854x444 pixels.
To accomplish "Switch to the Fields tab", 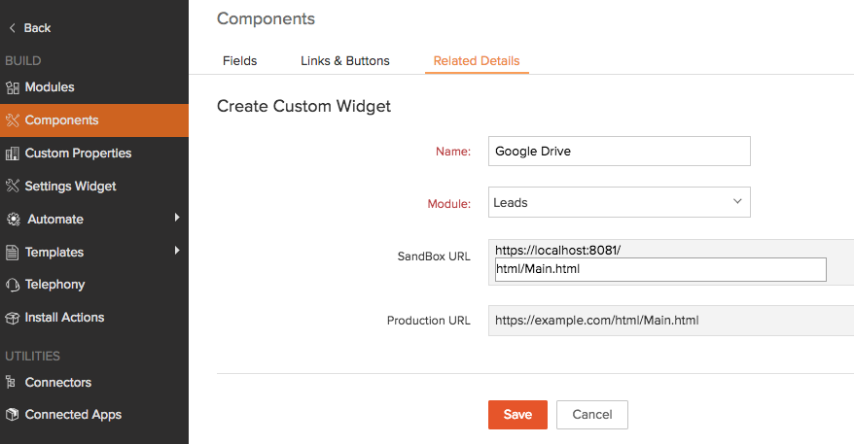I will pyautogui.click(x=239, y=60).
